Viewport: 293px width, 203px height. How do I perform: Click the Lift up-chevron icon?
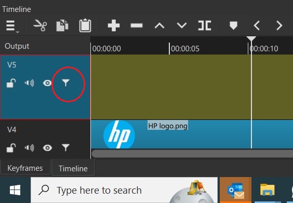pos(159,25)
